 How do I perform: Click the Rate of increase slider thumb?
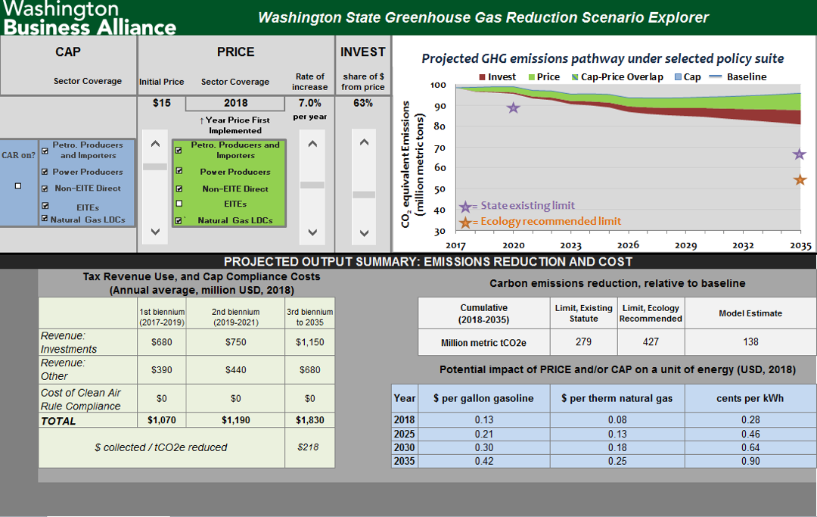coord(312,185)
